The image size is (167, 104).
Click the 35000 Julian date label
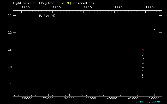point(91,98)
